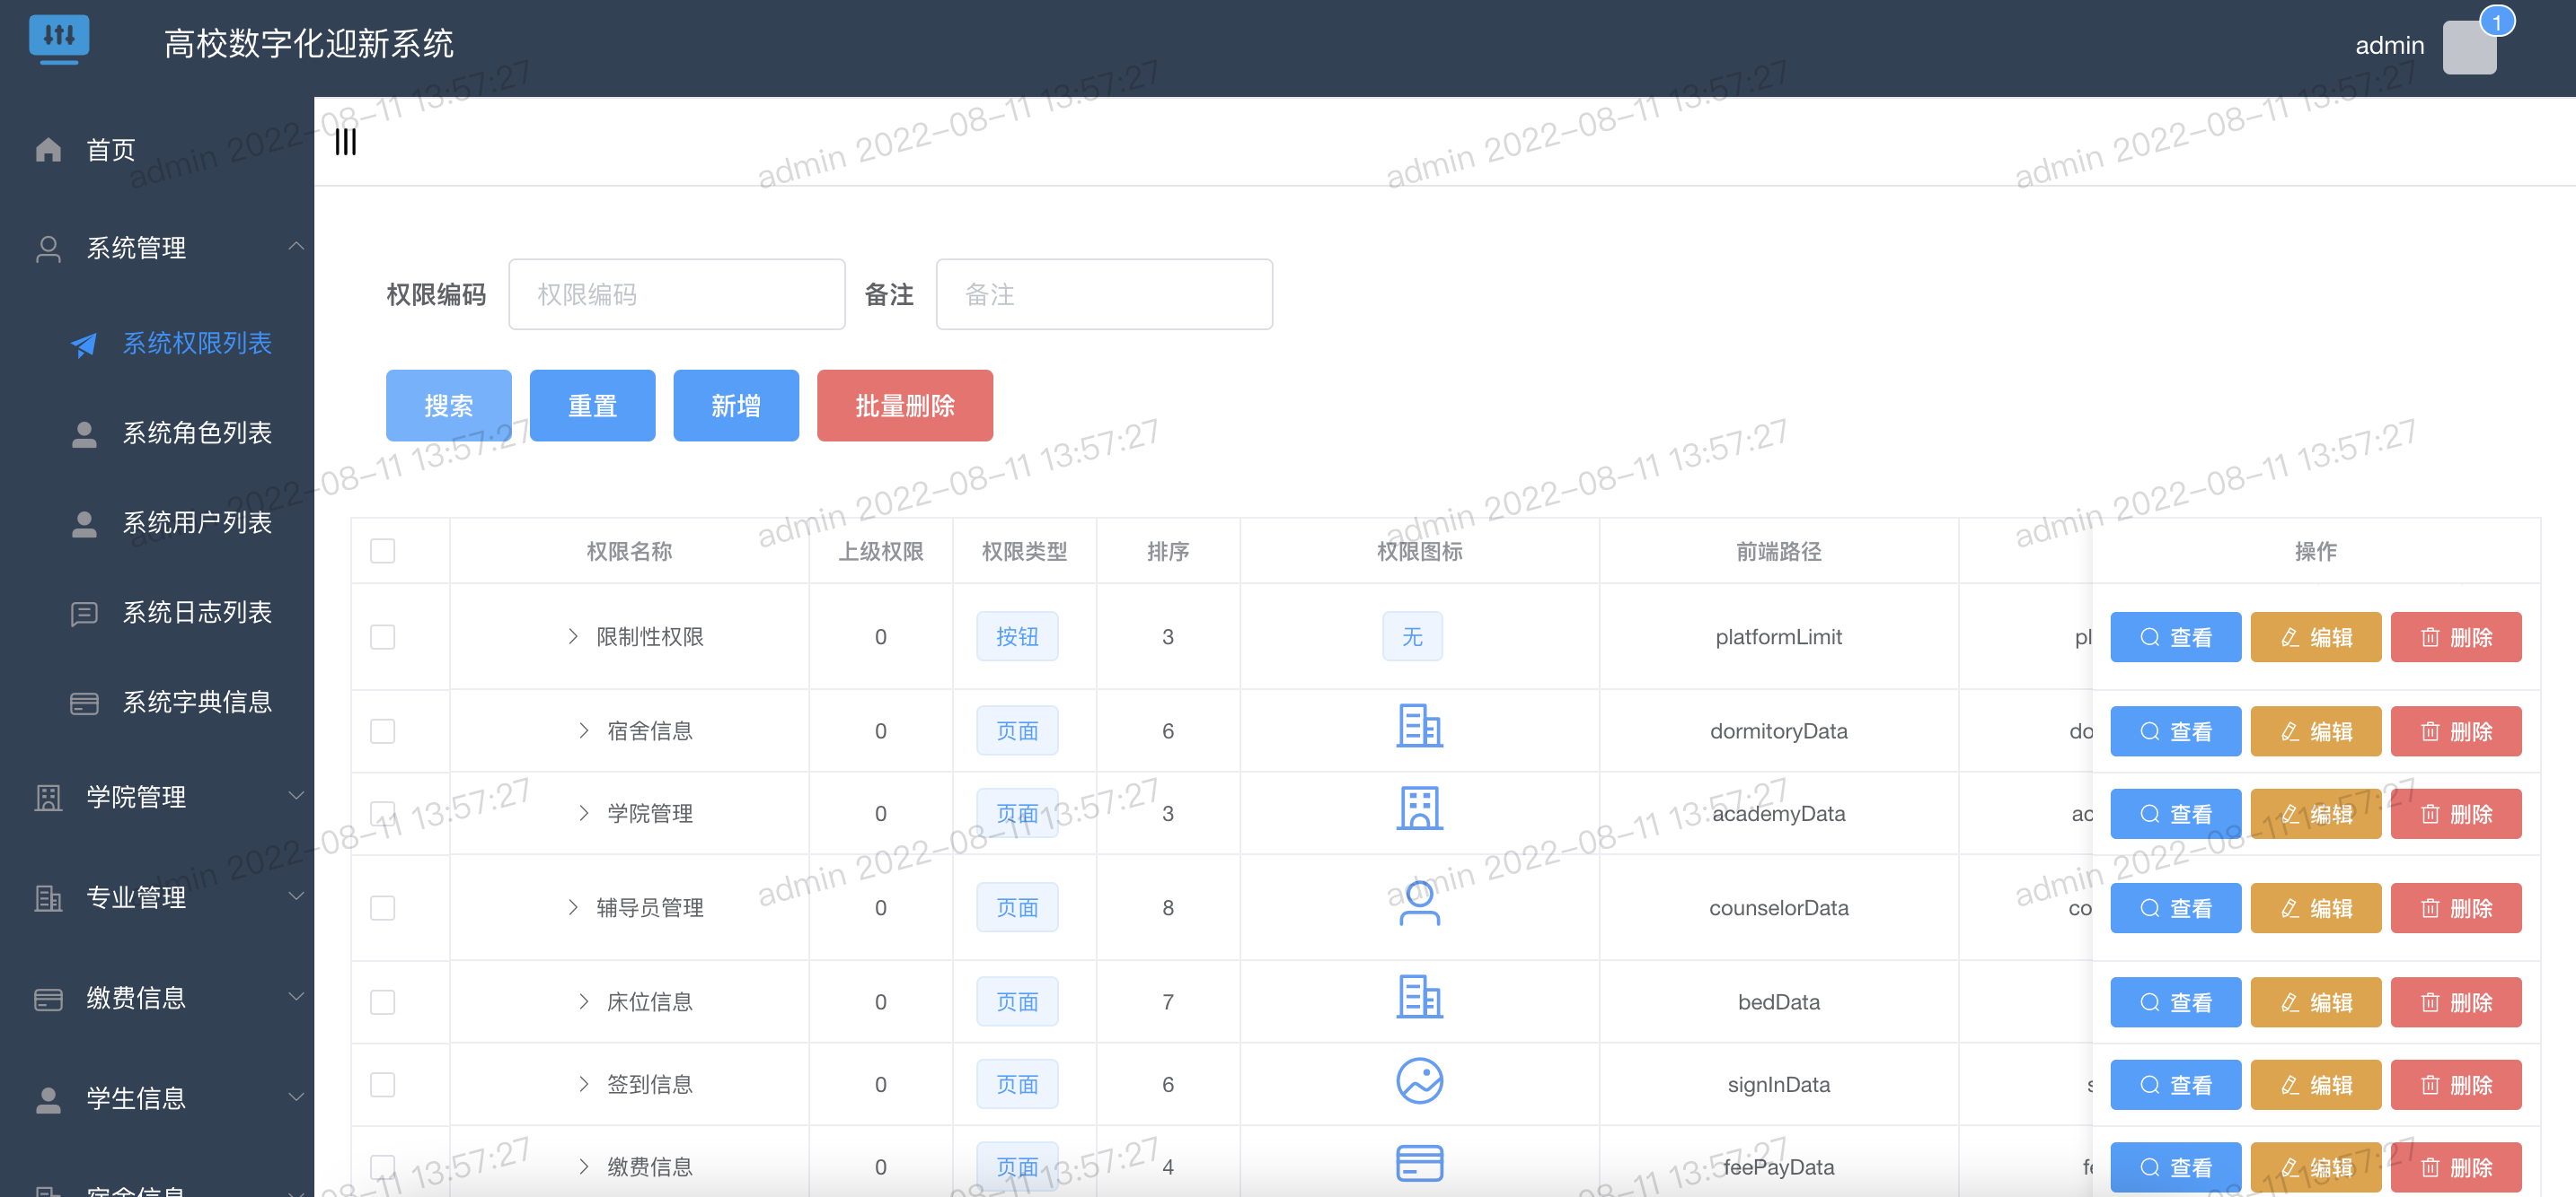Check the checkbox for 限制性权限 row
The height and width of the screenshot is (1197, 2576).
(x=382, y=636)
